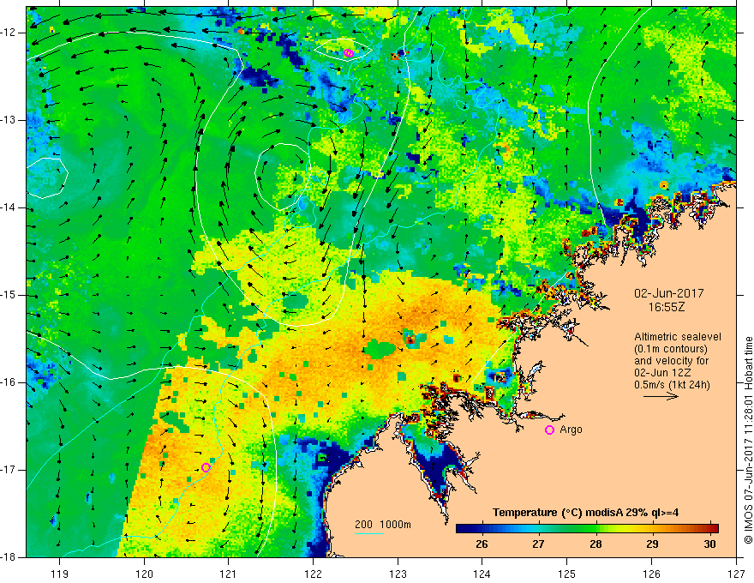The image size is (754, 583).
Task: Click the colorbar tick label '29'
Action: coord(652,544)
